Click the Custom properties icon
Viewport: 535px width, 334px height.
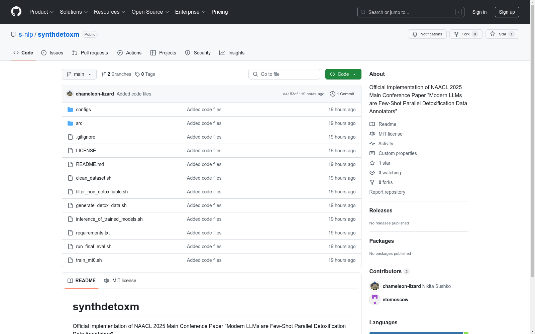click(372, 153)
